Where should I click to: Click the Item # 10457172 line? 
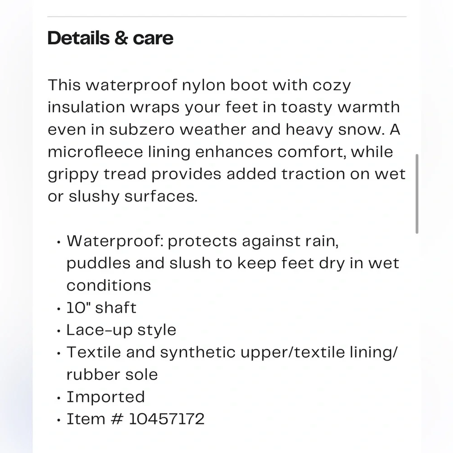click(x=135, y=419)
